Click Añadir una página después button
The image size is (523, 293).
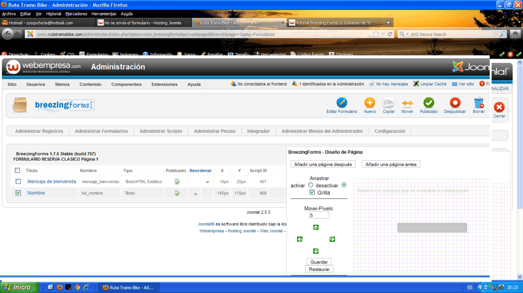[323, 165]
